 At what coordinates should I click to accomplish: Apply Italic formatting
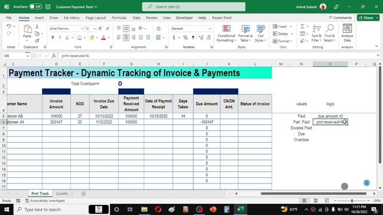(60, 38)
